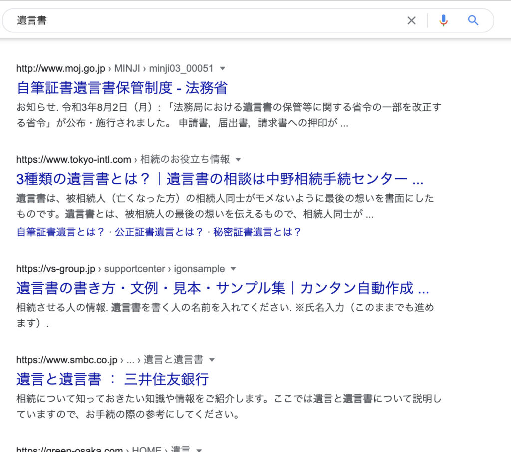
Task: Click the snippet starting 相続について知っておきたい
Action: coord(229,406)
